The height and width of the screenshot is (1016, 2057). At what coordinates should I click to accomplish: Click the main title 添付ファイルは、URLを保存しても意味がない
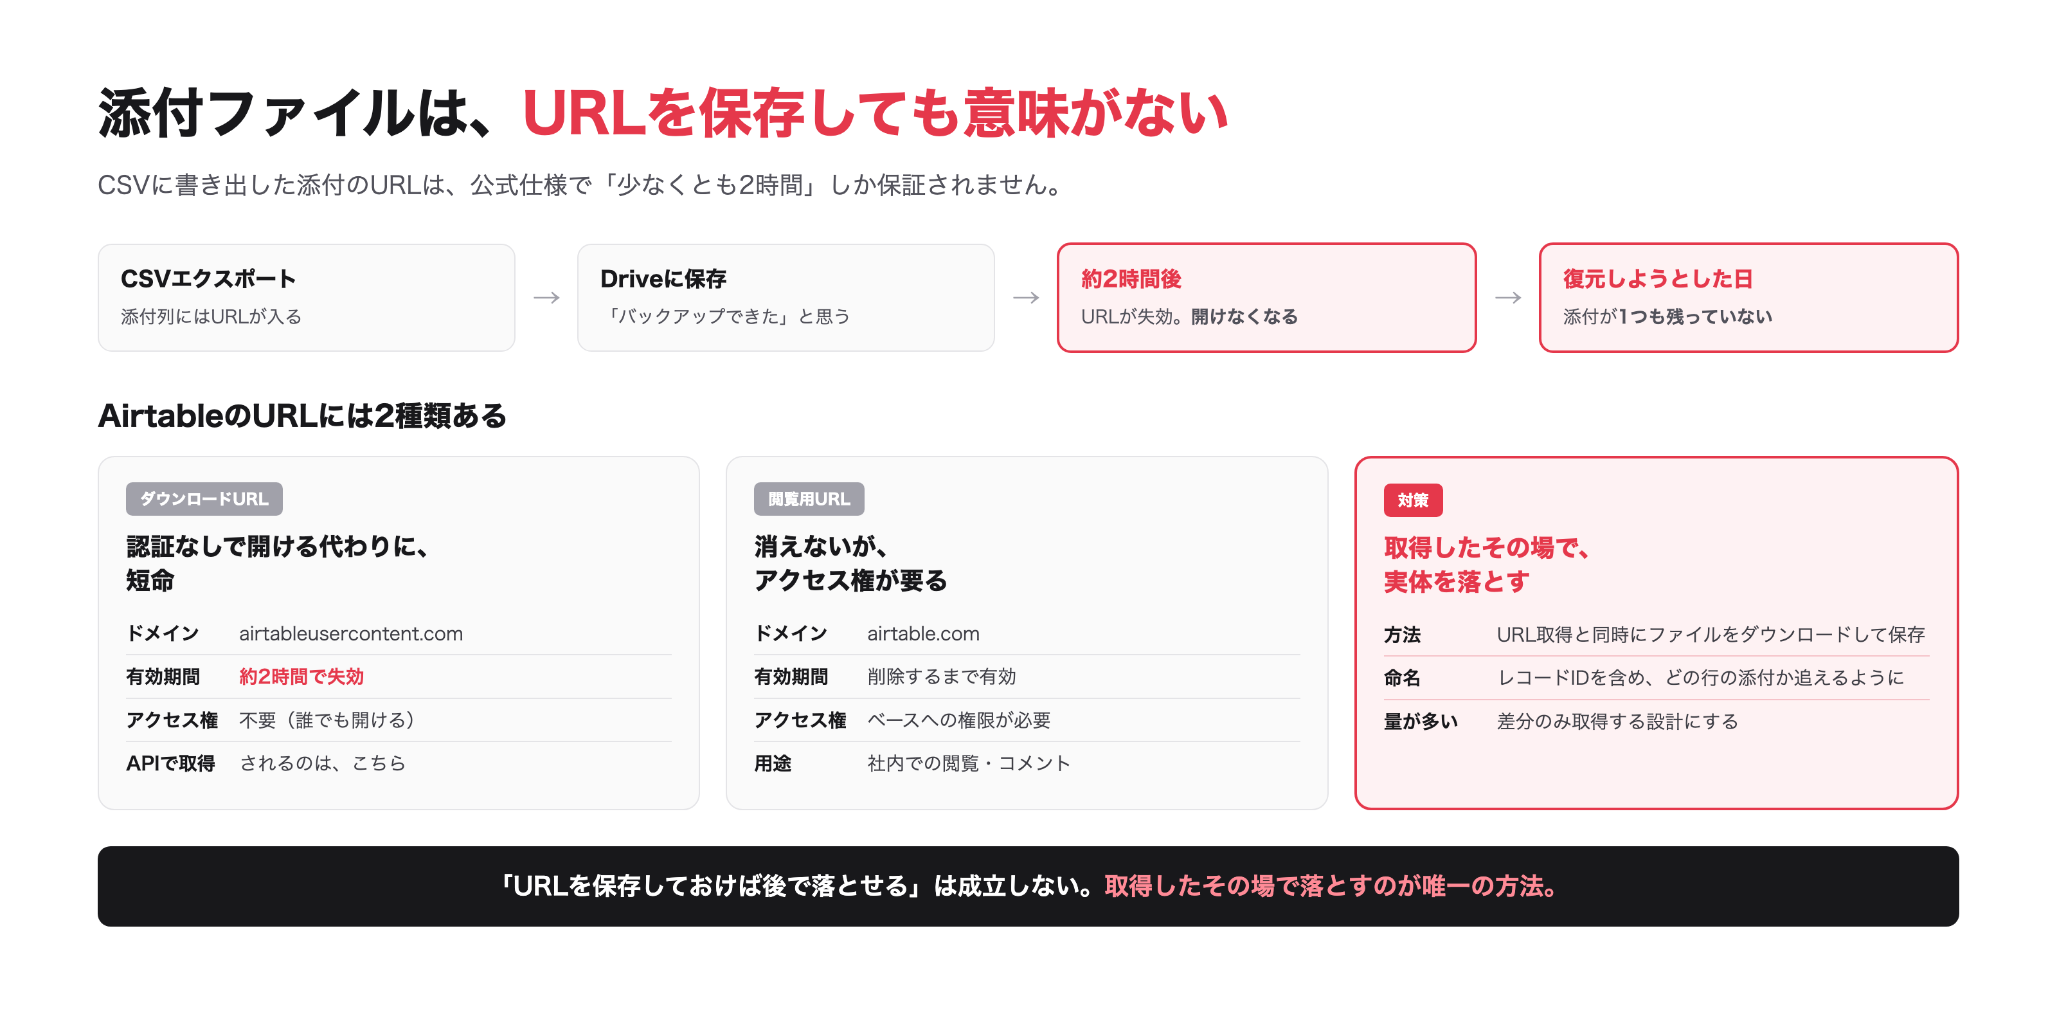[x=663, y=113]
